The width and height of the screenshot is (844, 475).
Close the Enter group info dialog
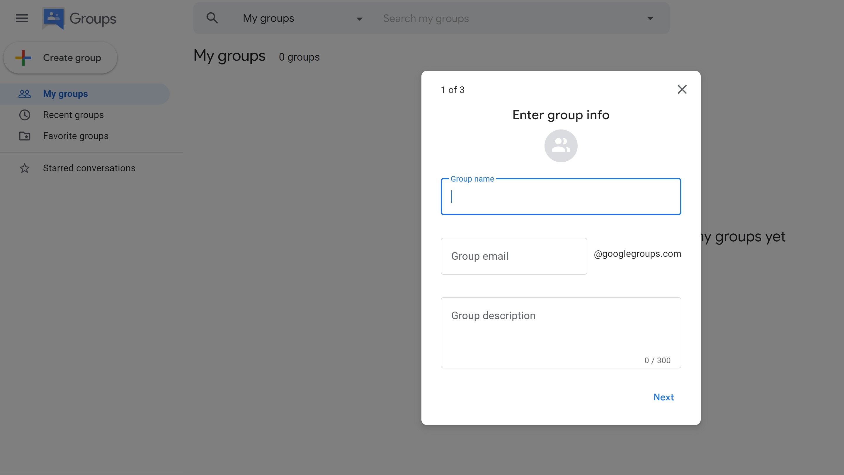pos(682,89)
